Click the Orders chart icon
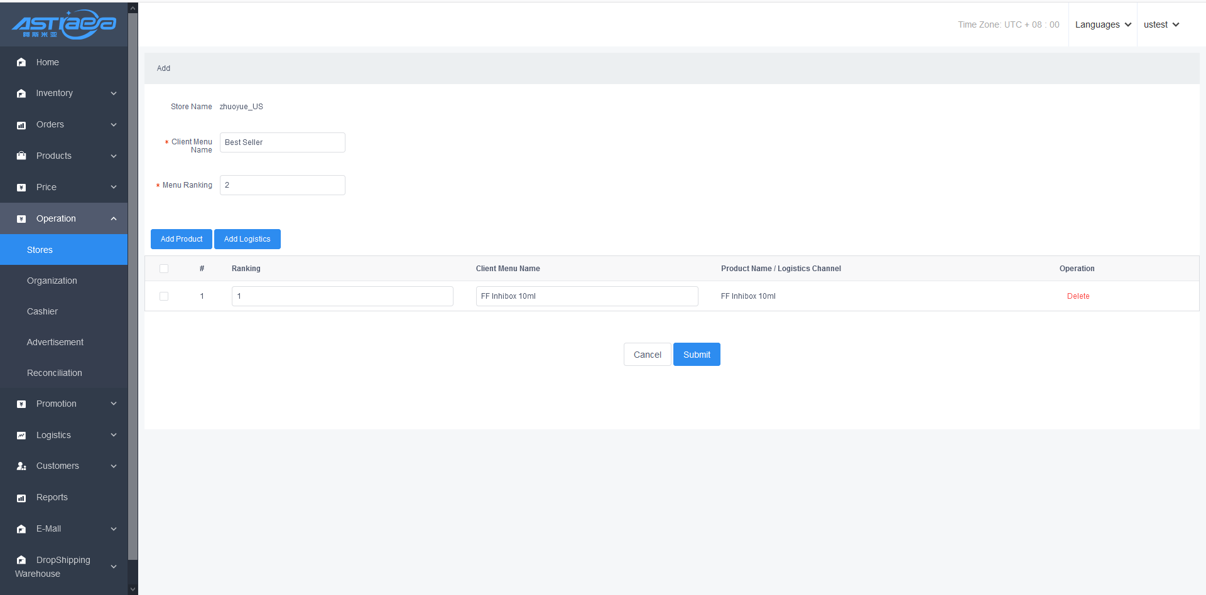The width and height of the screenshot is (1206, 595). tap(21, 125)
